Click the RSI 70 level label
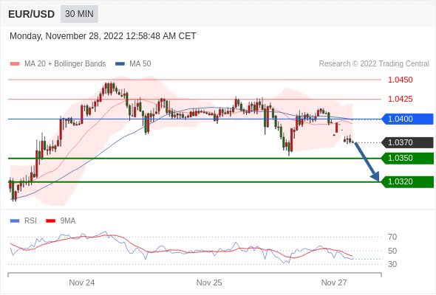The height and width of the screenshot is (295, 436). pyautogui.click(x=392, y=237)
